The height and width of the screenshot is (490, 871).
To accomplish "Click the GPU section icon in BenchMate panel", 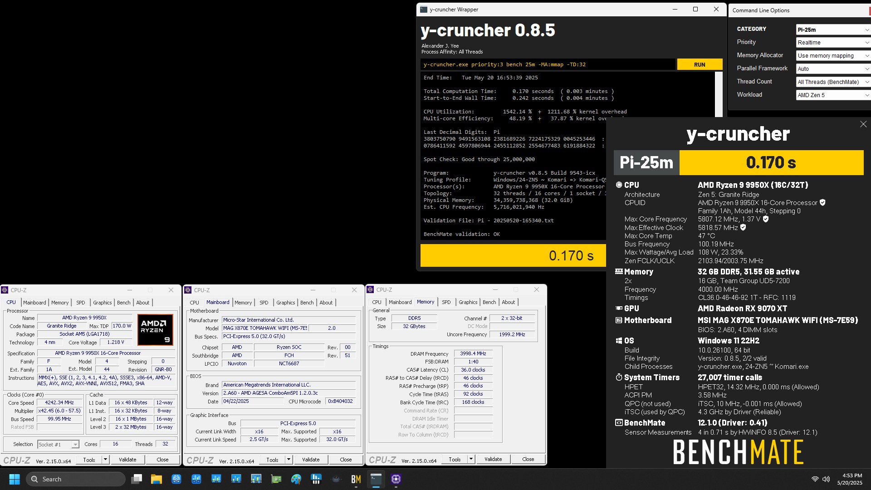I will tap(619, 309).
